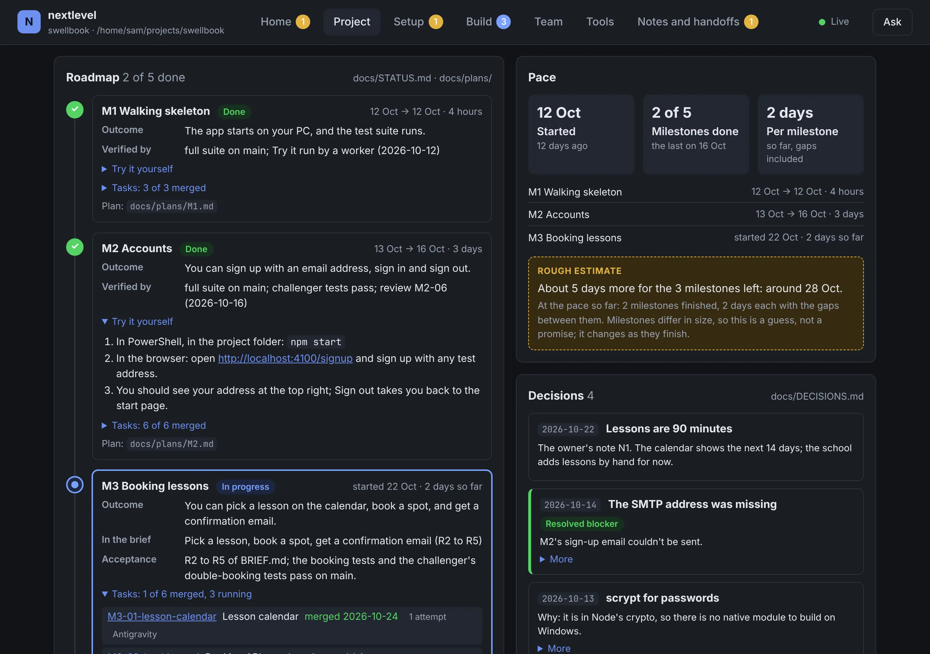Click the 2 of 5 Milestones done card
930x654 pixels.
click(695, 134)
